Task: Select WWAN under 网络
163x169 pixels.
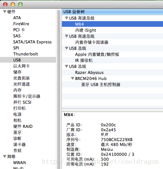Action: [20, 163]
